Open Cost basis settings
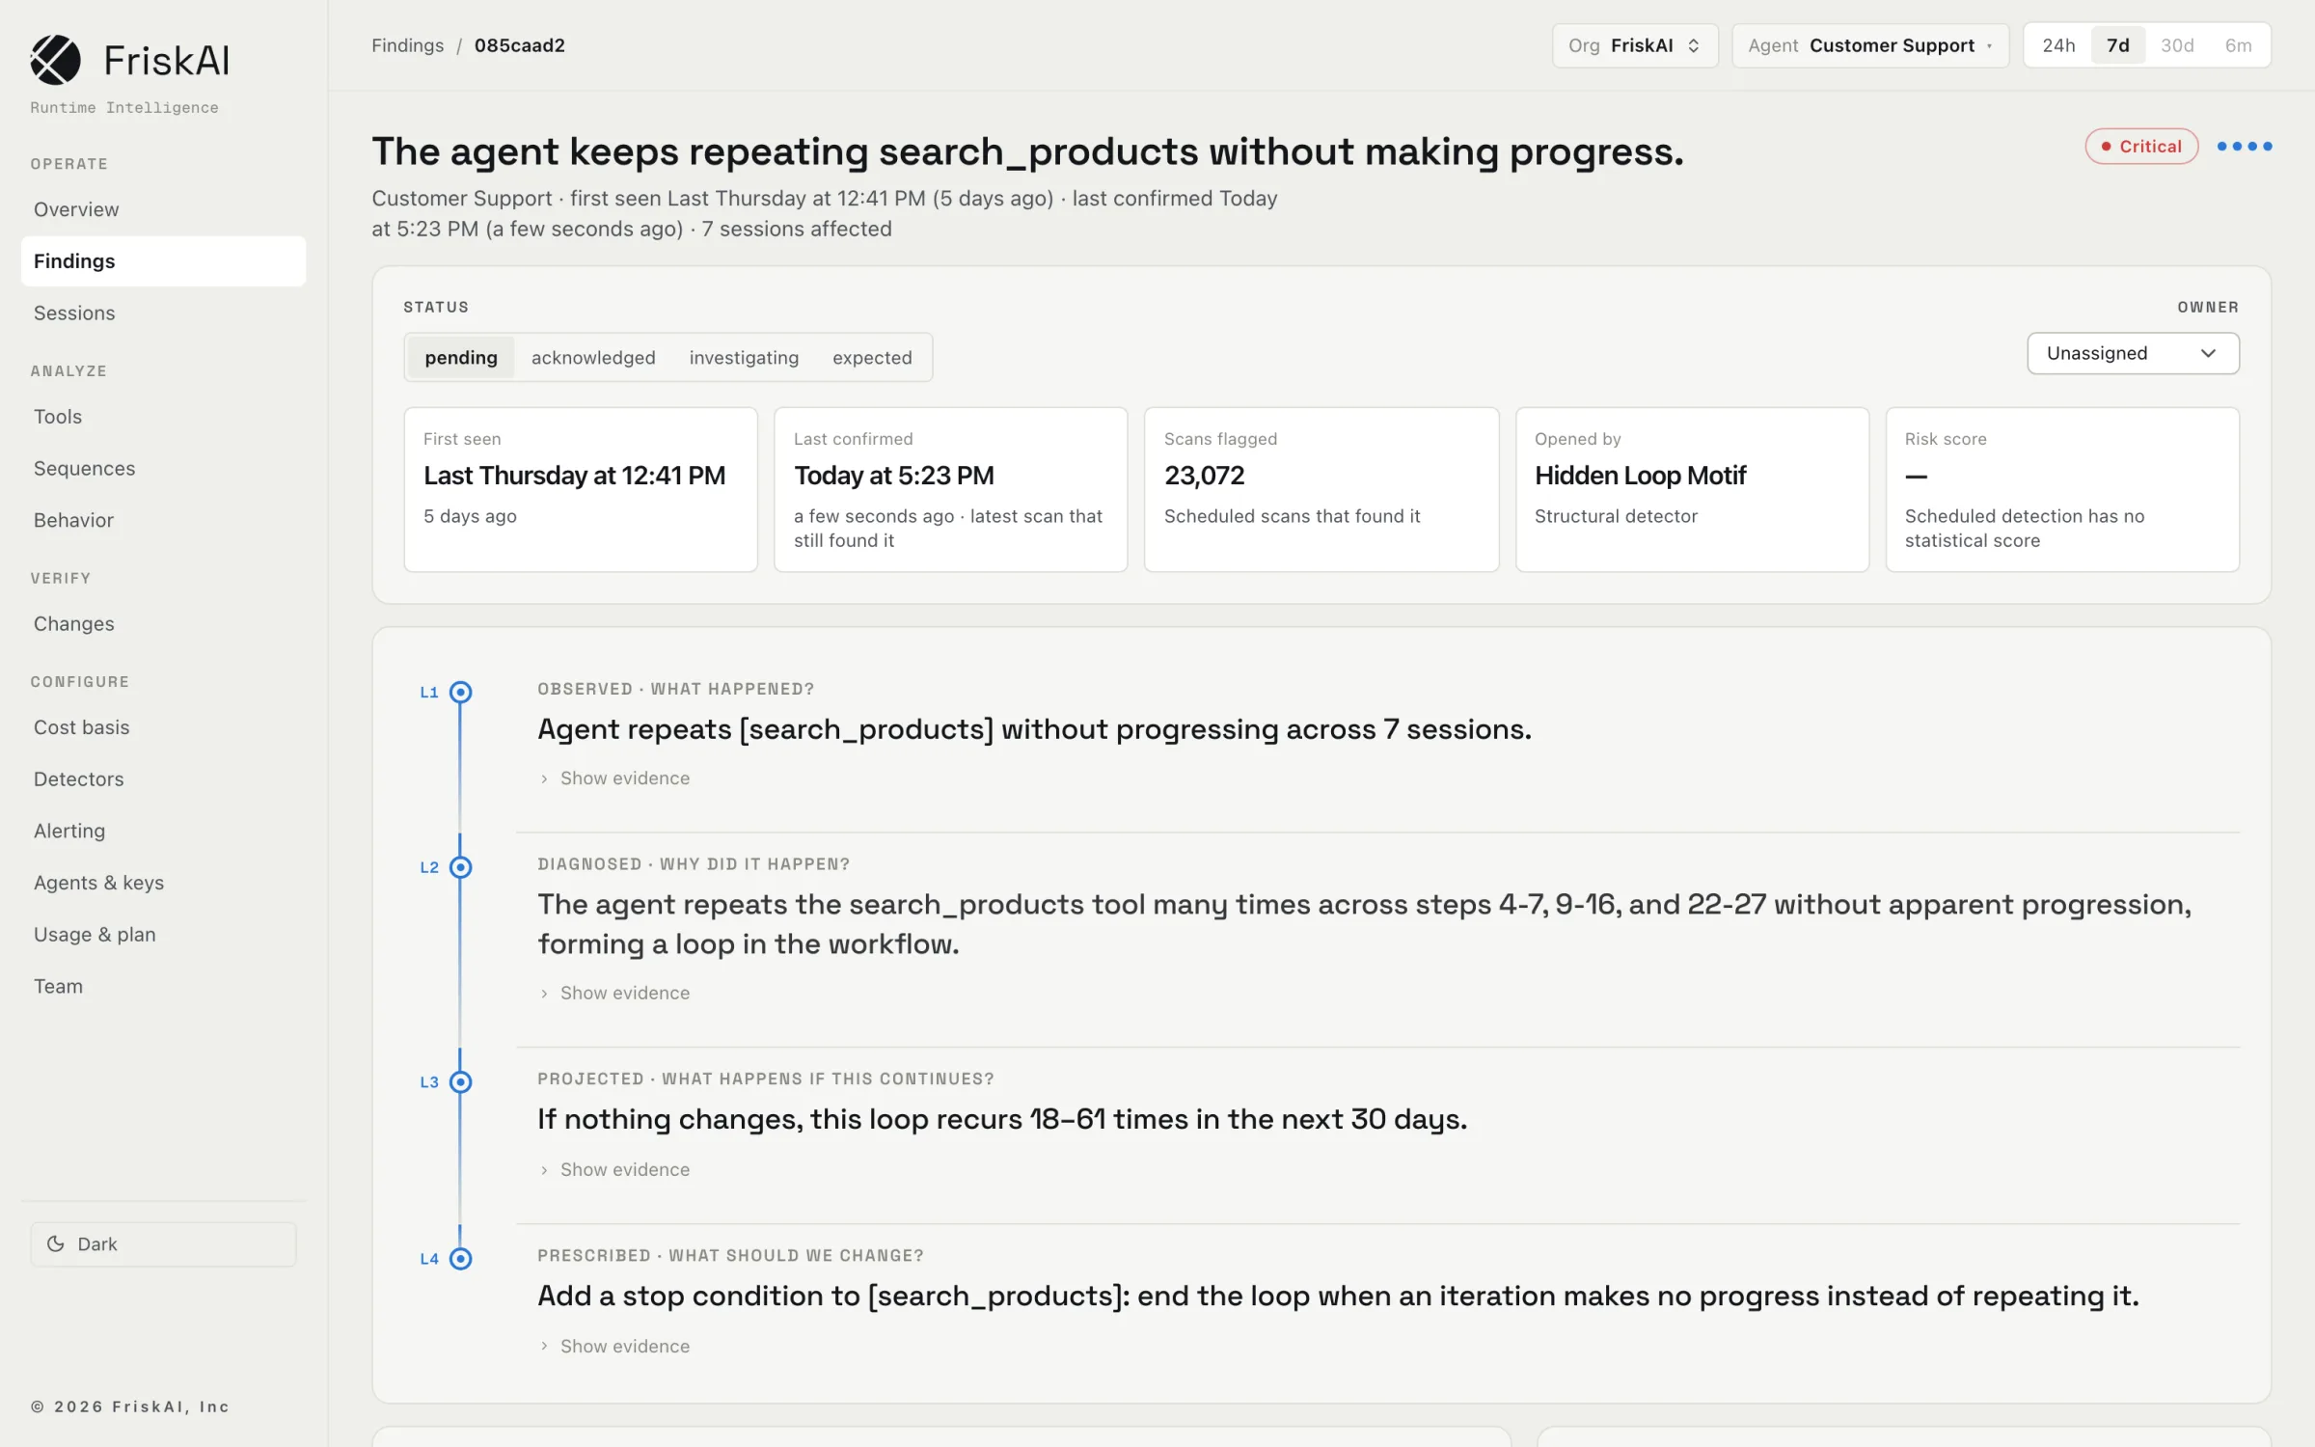Viewport: 2315px width, 1447px height. 163,727
